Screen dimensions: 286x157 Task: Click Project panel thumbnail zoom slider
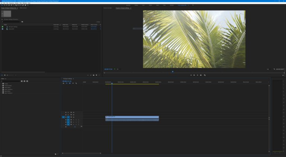point(10,75)
